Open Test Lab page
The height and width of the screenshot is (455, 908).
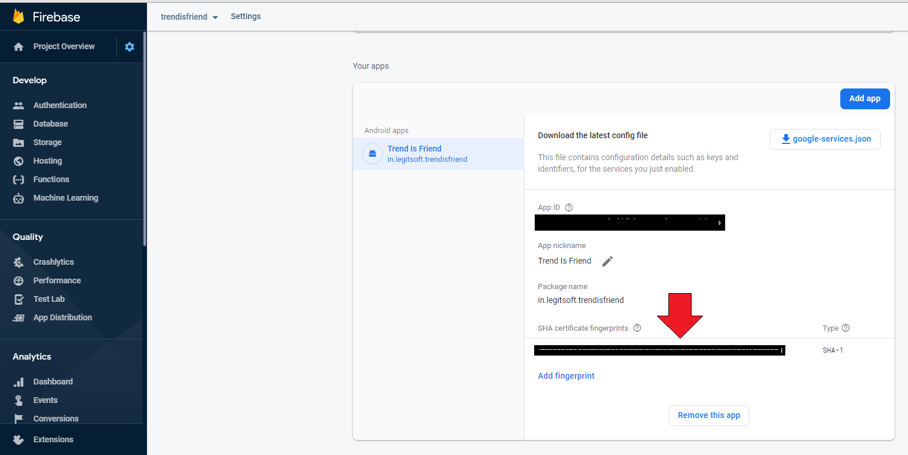click(x=49, y=299)
